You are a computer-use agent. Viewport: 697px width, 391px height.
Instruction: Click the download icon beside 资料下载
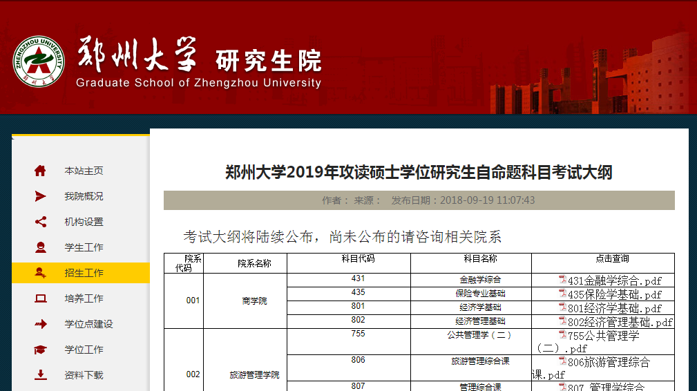(40, 375)
